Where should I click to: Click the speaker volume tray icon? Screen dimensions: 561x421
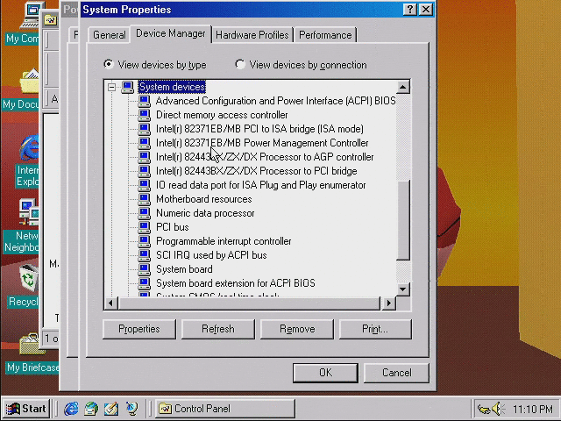pyautogui.click(x=498, y=409)
